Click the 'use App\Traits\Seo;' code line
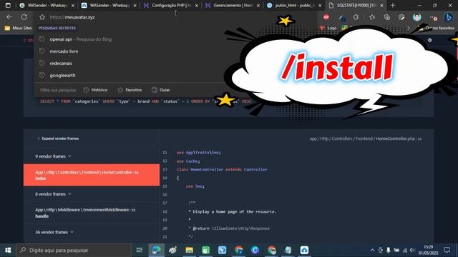This screenshot has width=458, height=257. click(x=199, y=152)
